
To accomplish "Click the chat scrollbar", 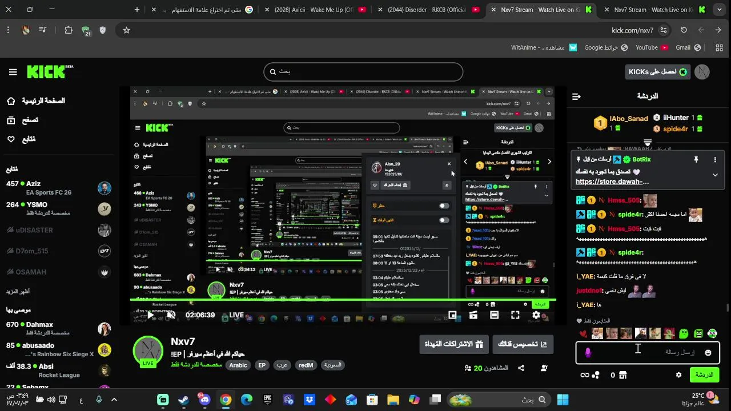I will [x=727, y=308].
